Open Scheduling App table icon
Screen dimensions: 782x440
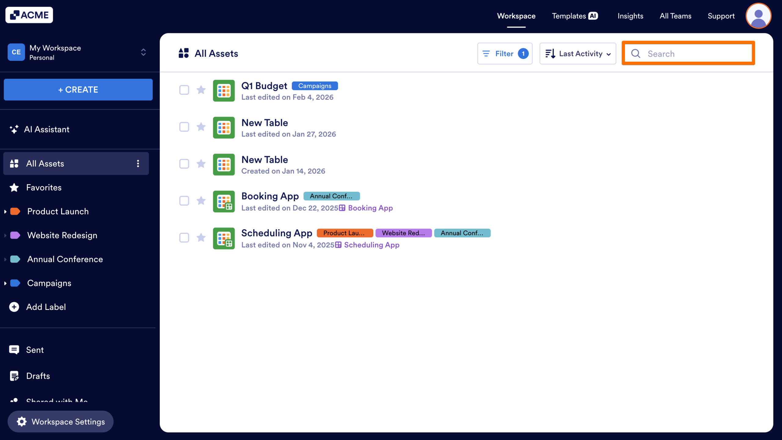(224, 238)
